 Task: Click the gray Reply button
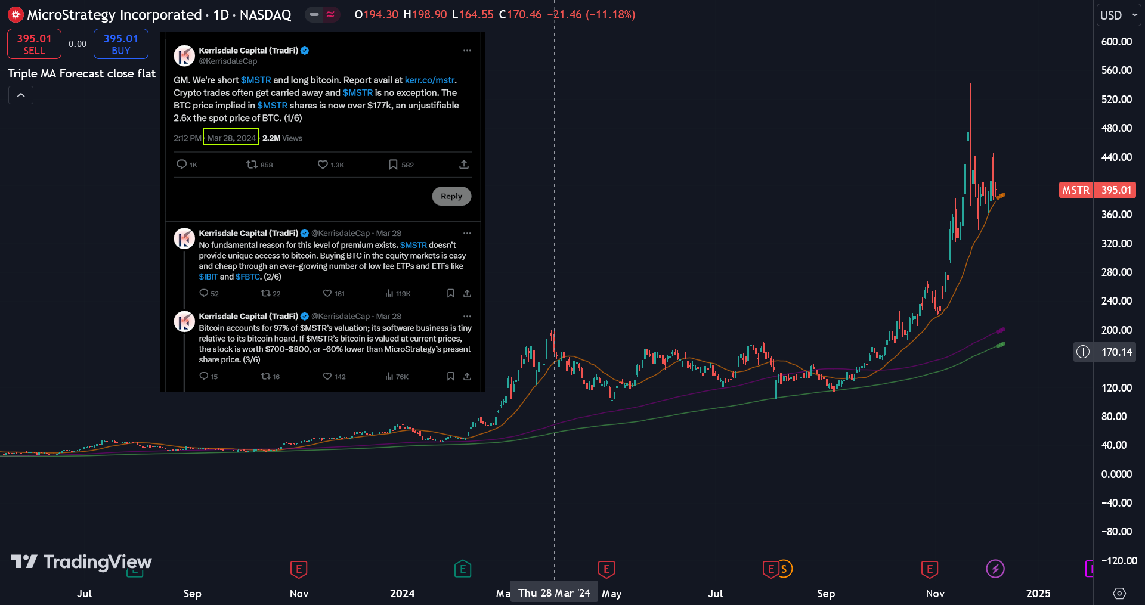(x=451, y=196)
